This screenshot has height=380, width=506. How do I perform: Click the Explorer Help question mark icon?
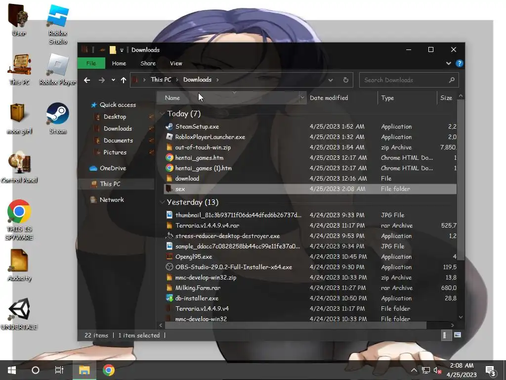coord(459,63)
